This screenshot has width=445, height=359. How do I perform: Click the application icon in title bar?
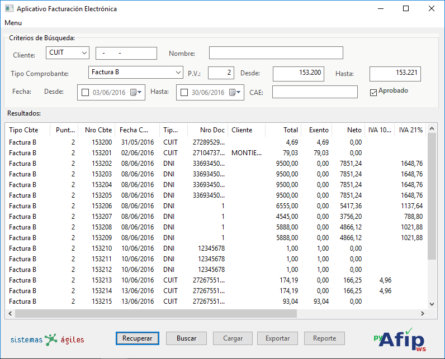point(8,9)
